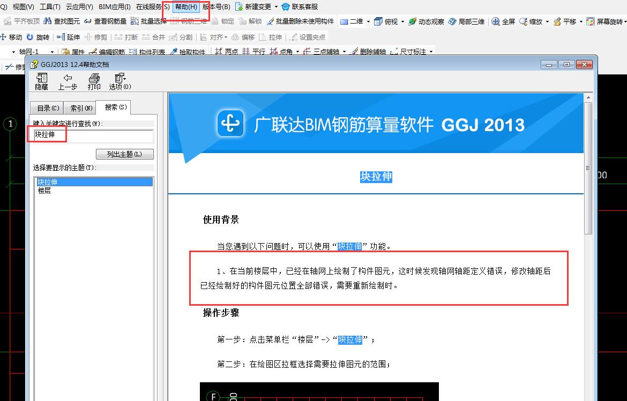627x401 pixels.
Task: Open the 工具(T) menu
Action: pos(50,7)
